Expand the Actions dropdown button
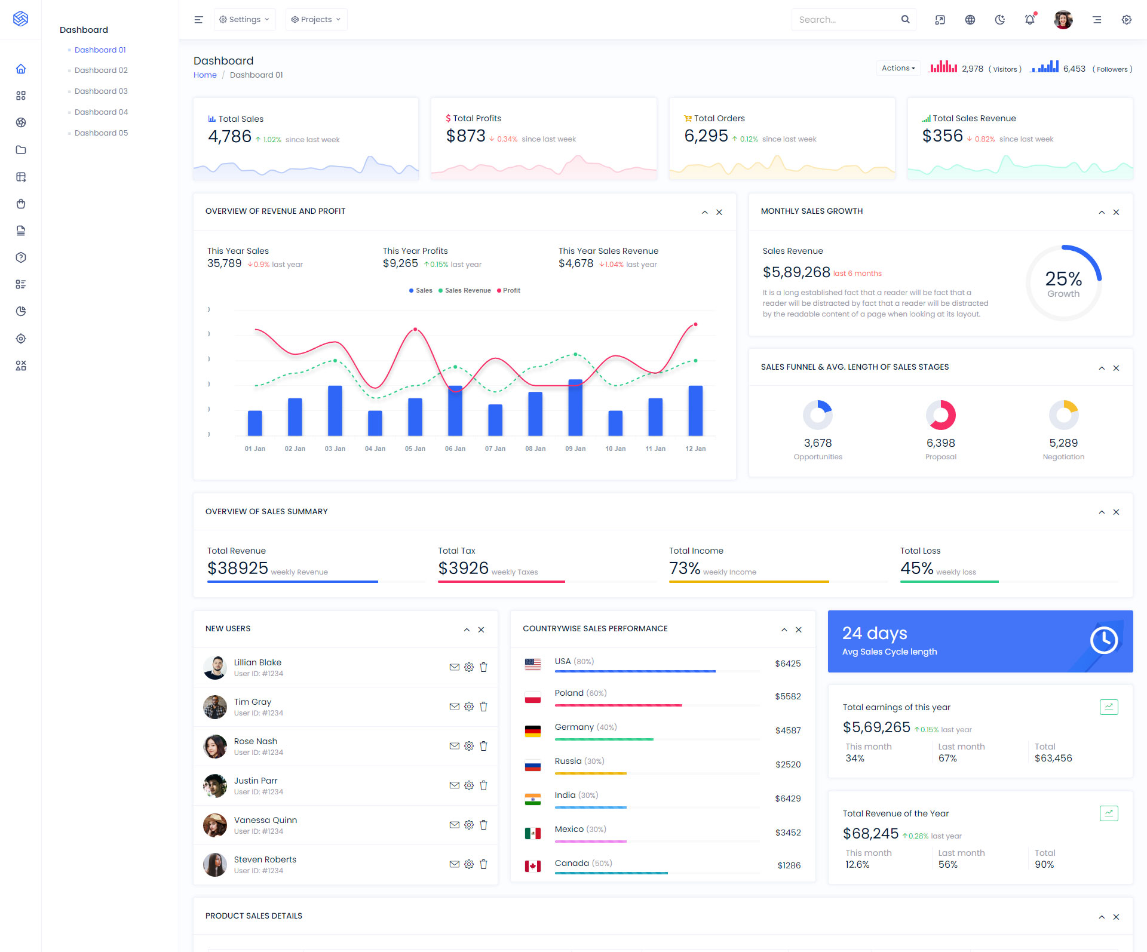Viewport: 1147px width, 952px height. click(898, 68)
